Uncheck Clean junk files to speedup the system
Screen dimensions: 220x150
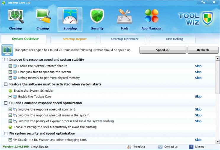10,72
